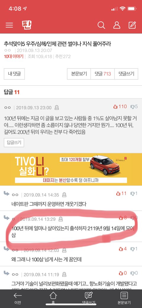Tap the write post pencil icon

pos(132,25)
